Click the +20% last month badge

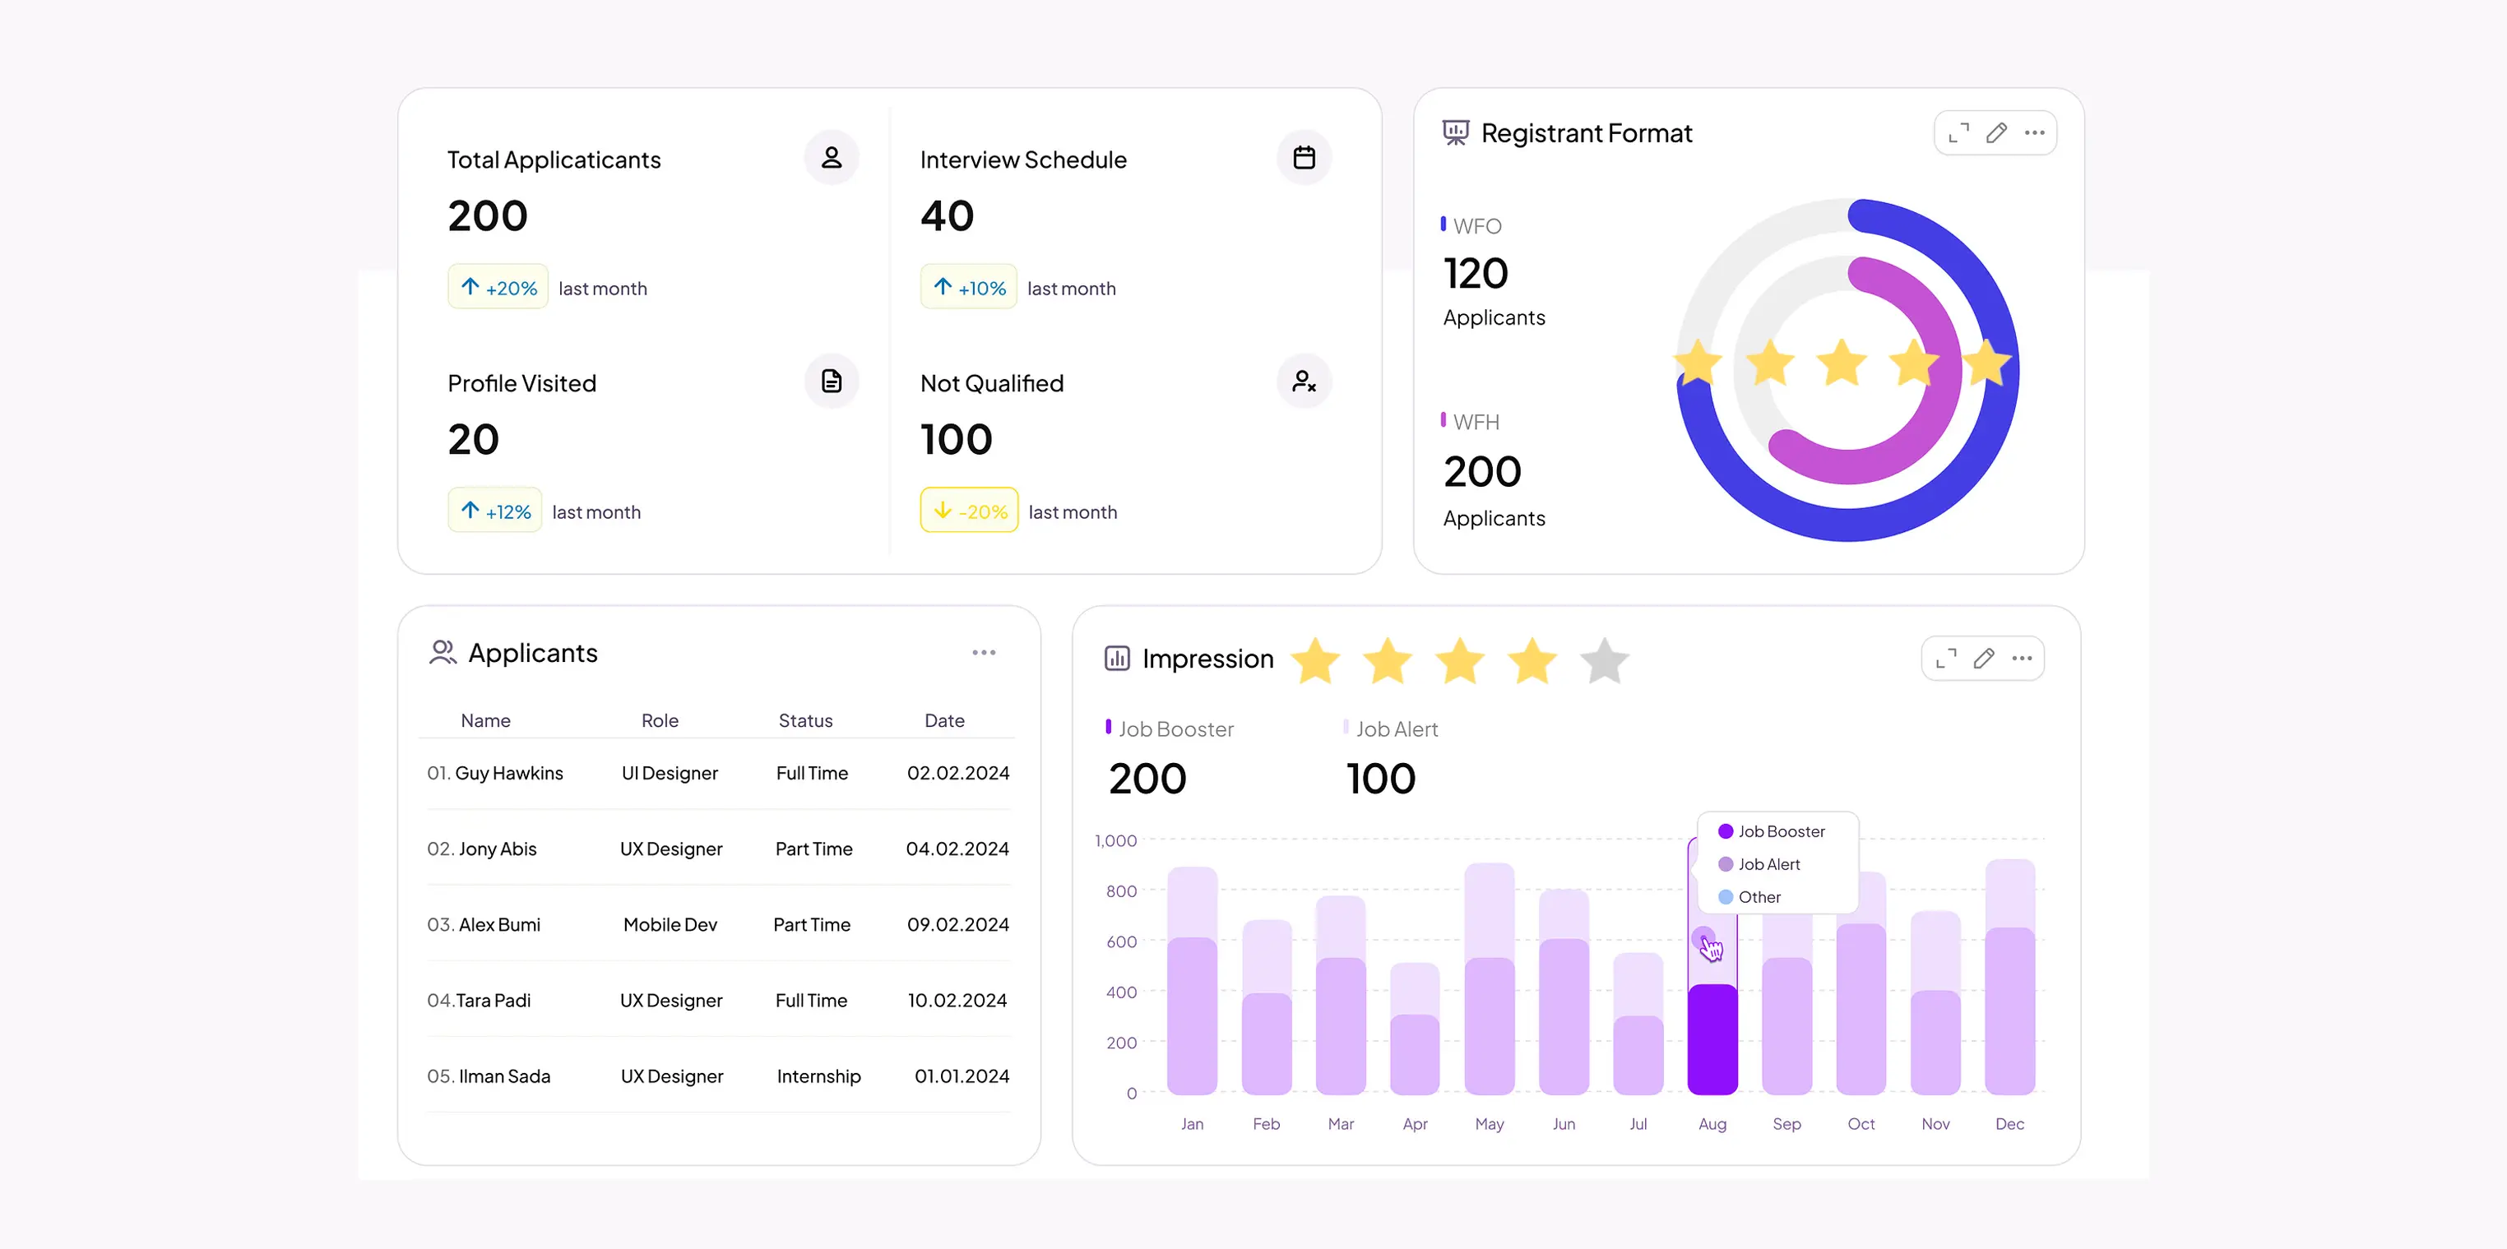[x=498, y=288]
